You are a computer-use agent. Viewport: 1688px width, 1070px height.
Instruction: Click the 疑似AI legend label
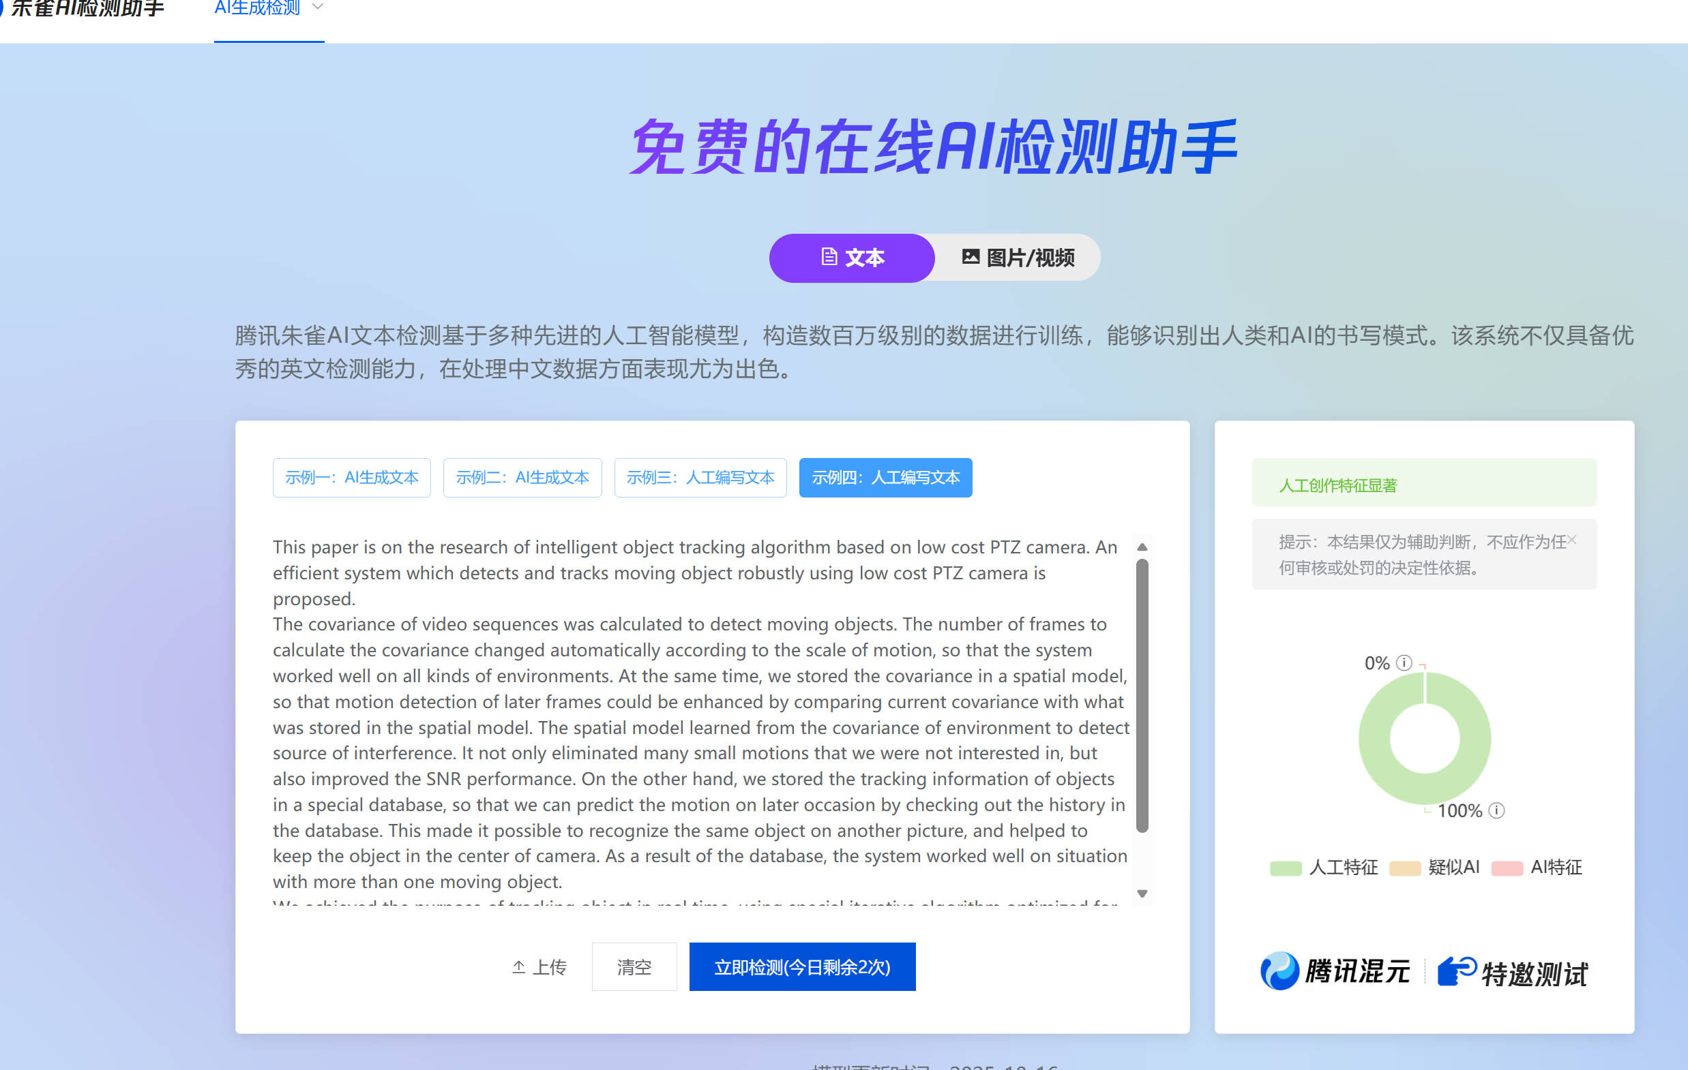tap(1454, 868)
